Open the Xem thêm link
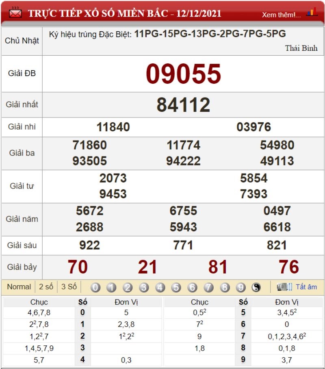Screen dimensions: 325x369 pos(282,15)
